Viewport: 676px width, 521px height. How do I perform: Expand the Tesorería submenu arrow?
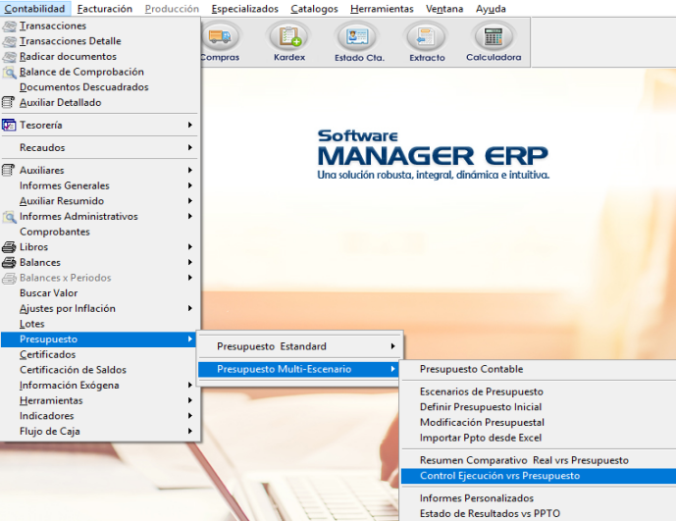190,125
